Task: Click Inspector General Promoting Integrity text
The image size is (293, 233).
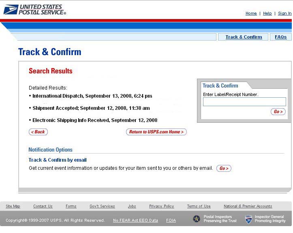Action: click(x=270, y=218)
